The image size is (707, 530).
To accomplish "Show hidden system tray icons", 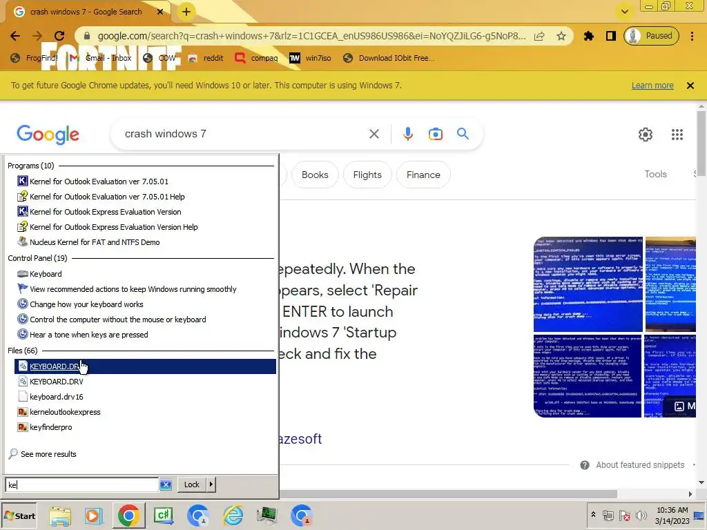I will pyautogui.click(x=593, y=515).
